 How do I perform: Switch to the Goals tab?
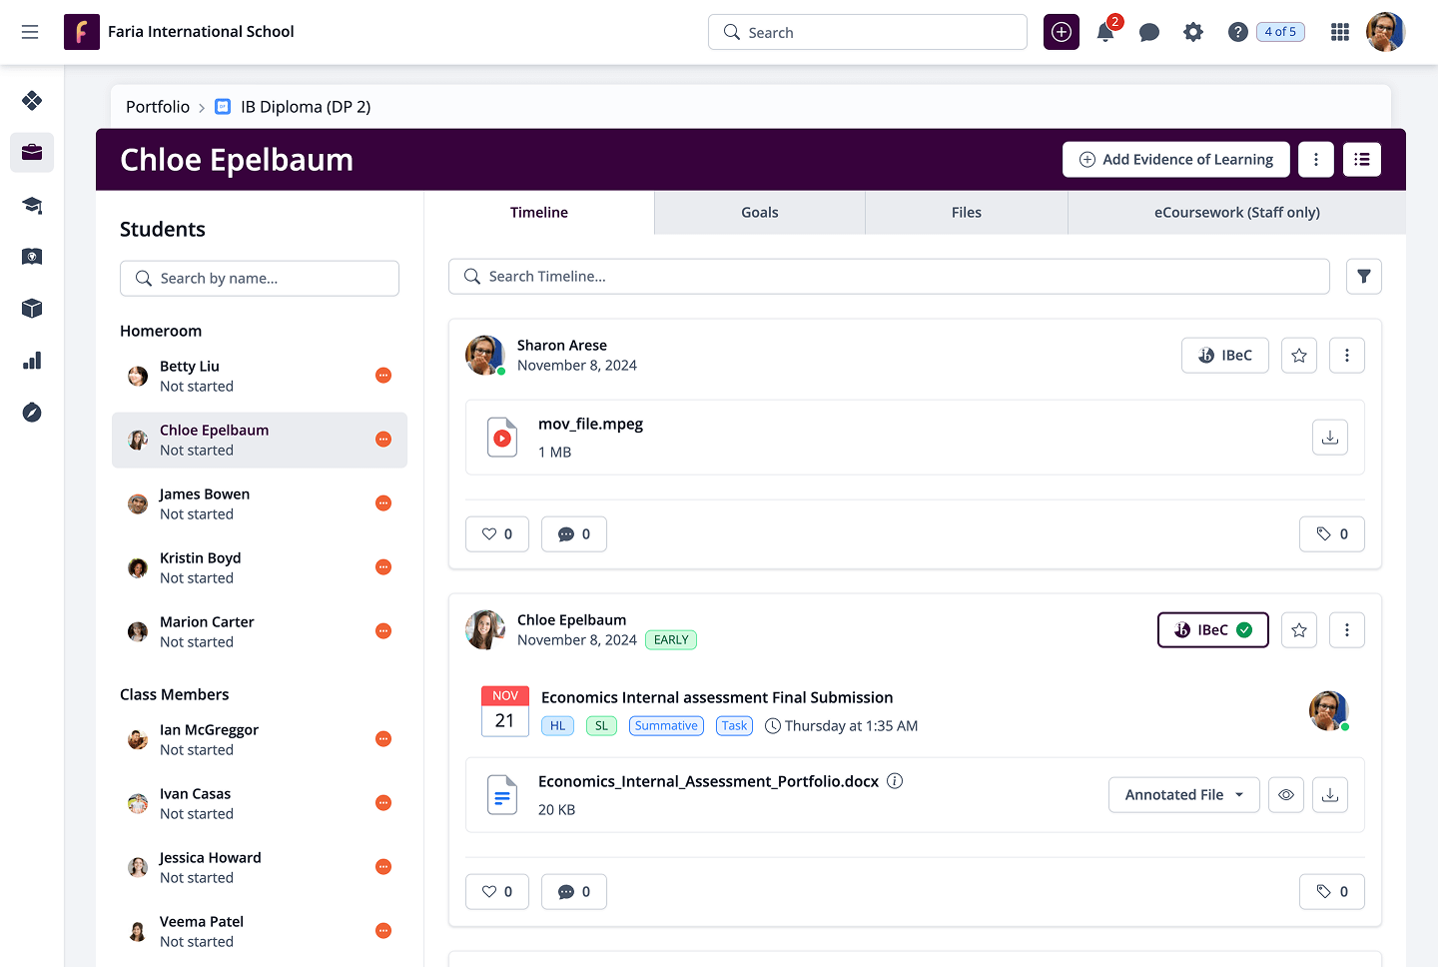(x=759, y=213)
